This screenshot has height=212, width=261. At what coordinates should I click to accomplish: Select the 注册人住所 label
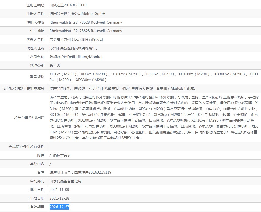click(x=35, y=22)
